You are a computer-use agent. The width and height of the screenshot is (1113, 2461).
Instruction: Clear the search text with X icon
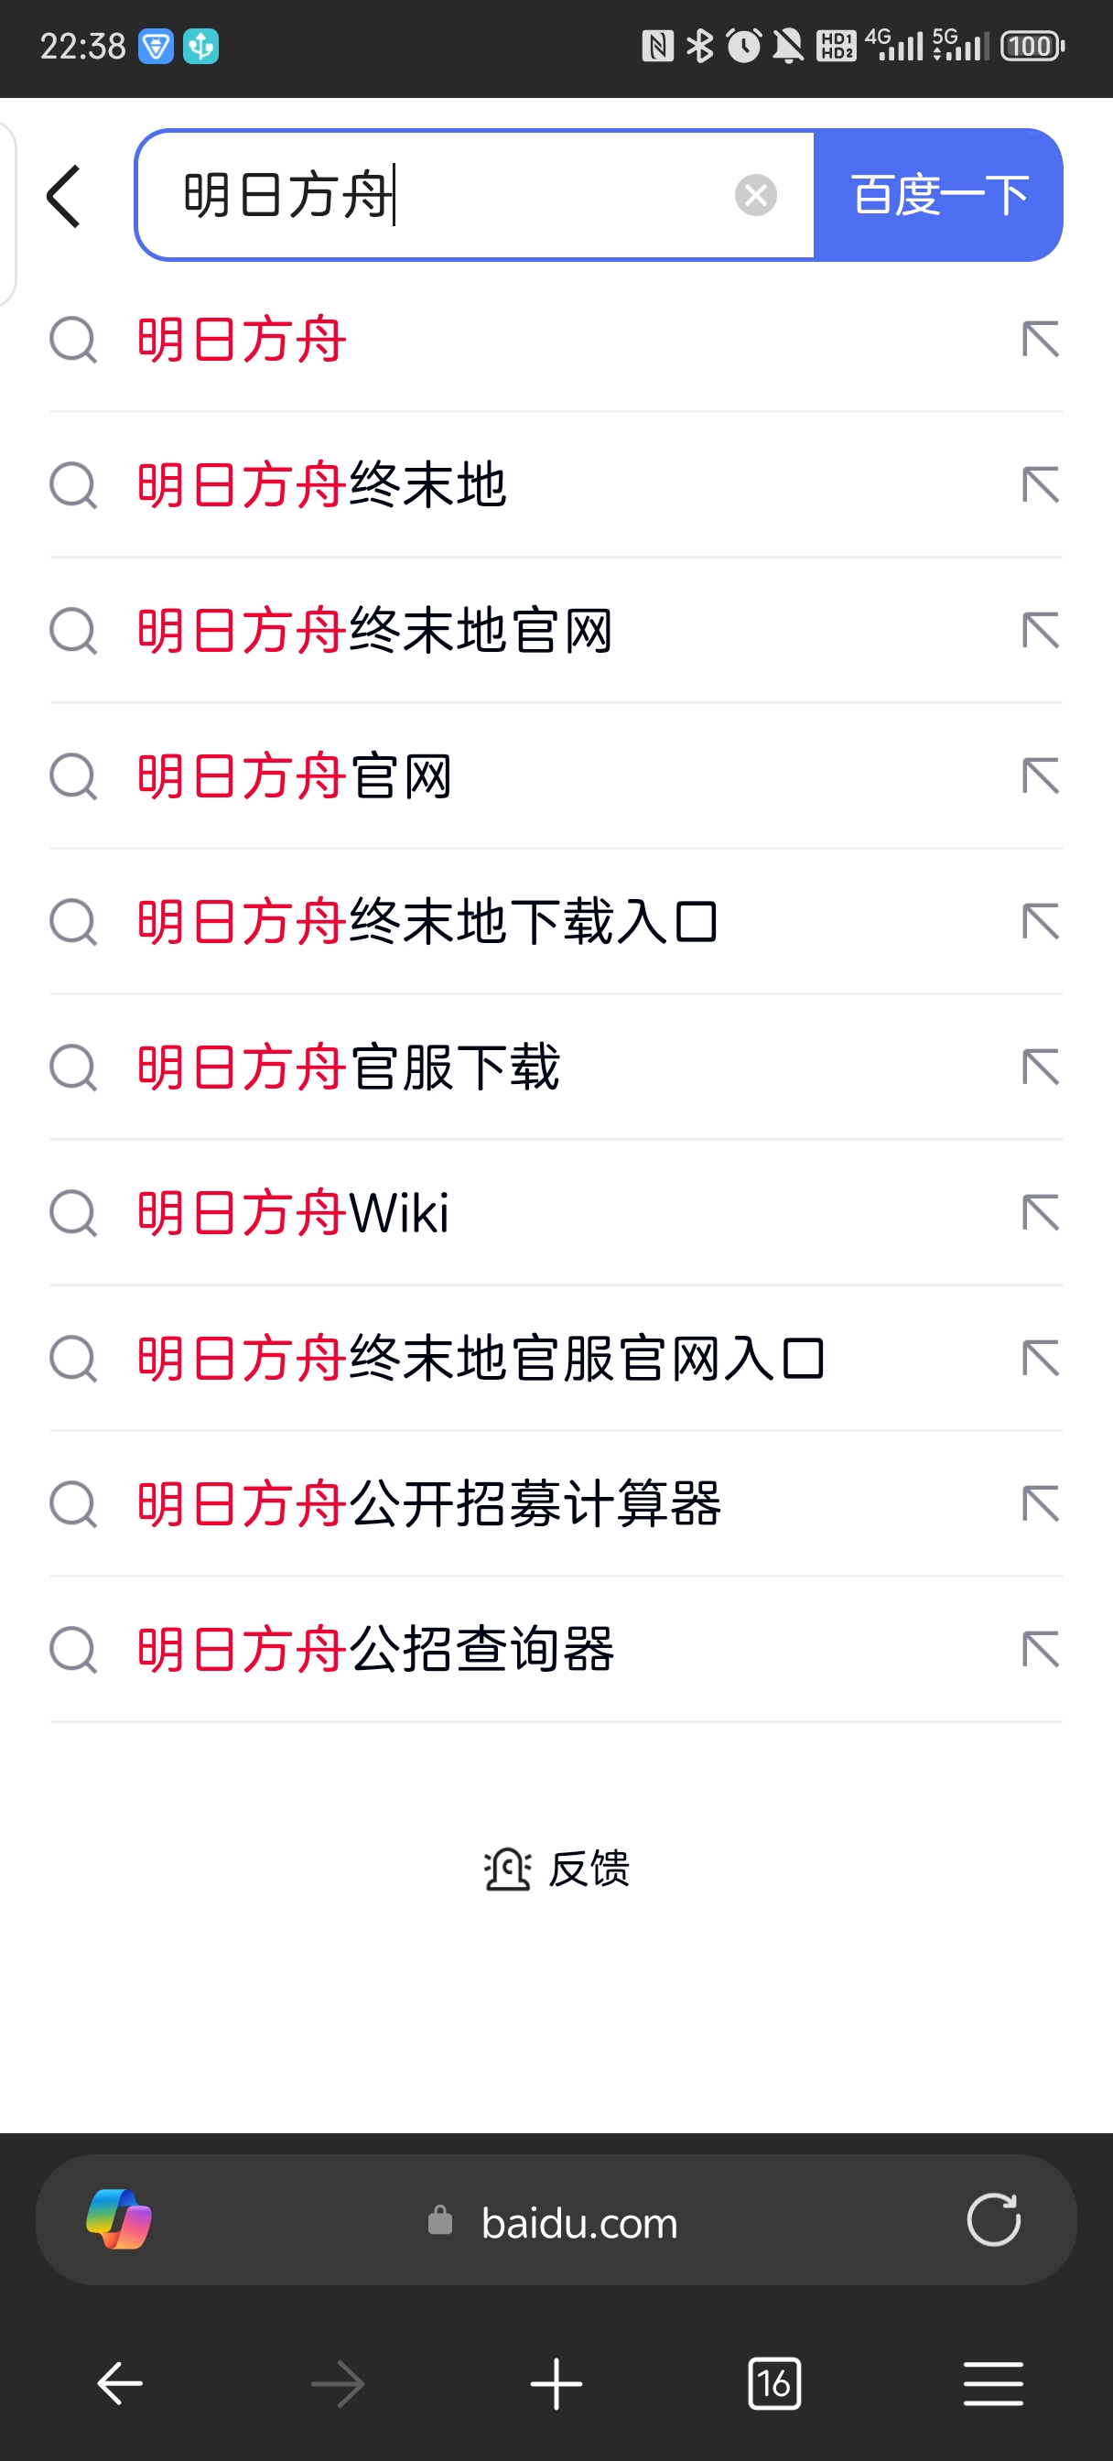coord(755,196)
